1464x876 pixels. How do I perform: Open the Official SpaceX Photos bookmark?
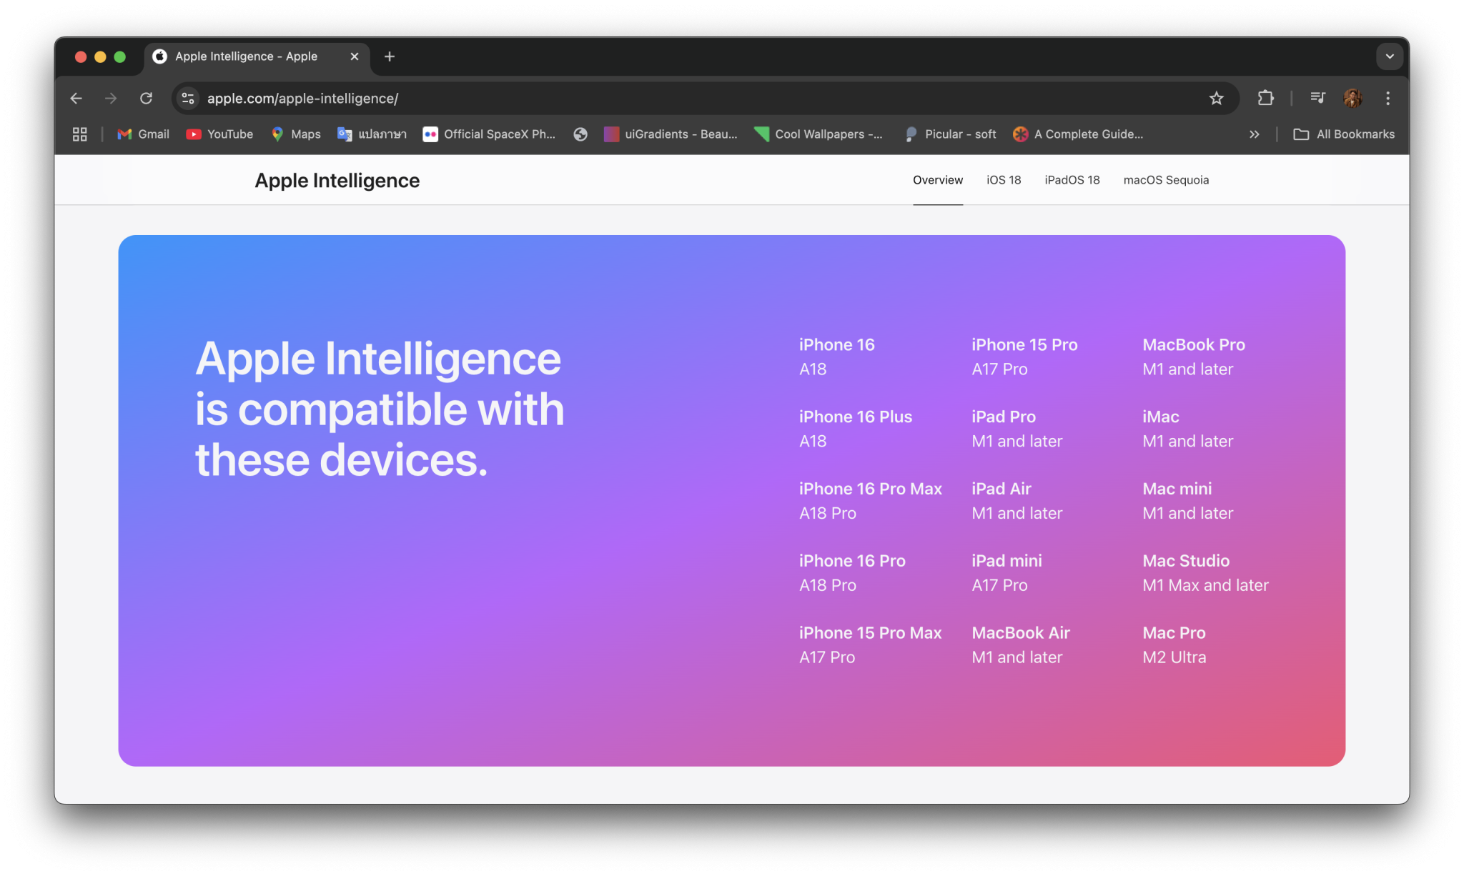(489, 134)
